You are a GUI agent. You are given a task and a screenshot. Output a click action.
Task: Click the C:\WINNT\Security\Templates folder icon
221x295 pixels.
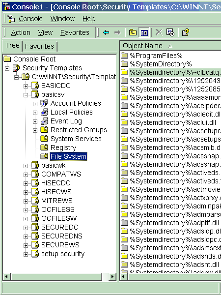[x=26, y=77]
